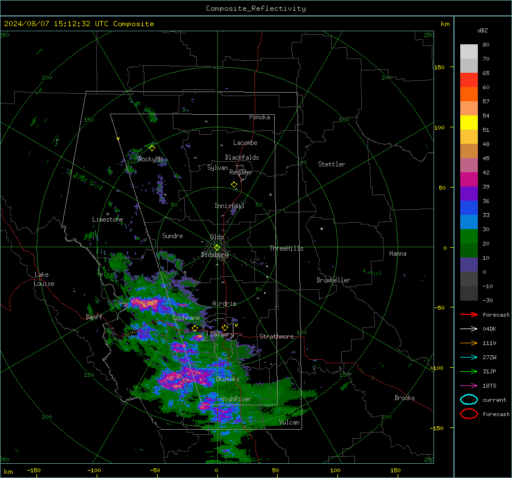512x478 pixels.
Task: Click the orange 111V arrow icon
Action: tap(469, 343)
